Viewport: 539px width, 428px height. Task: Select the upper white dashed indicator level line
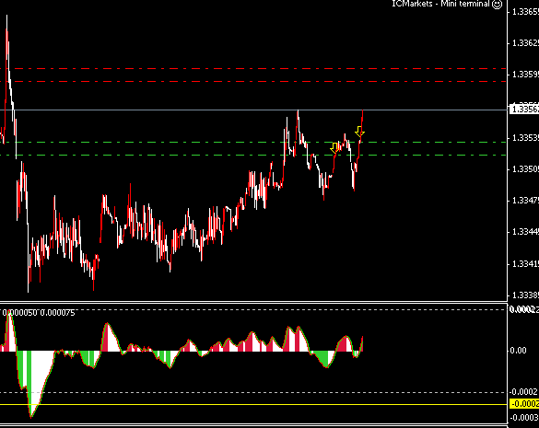point(253,309)
